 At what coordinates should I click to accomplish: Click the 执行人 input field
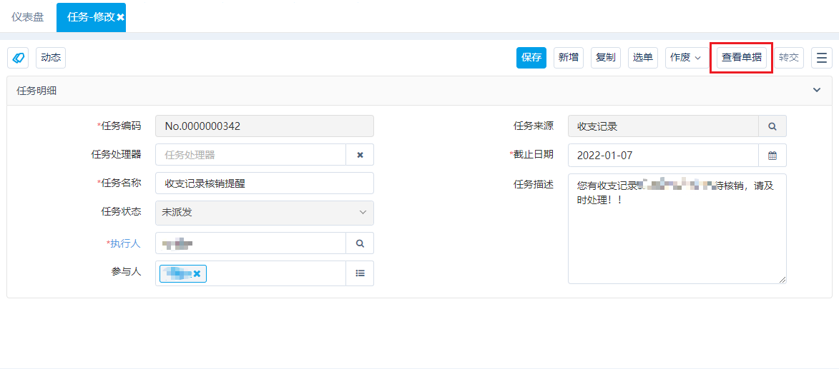pos(250,243)
